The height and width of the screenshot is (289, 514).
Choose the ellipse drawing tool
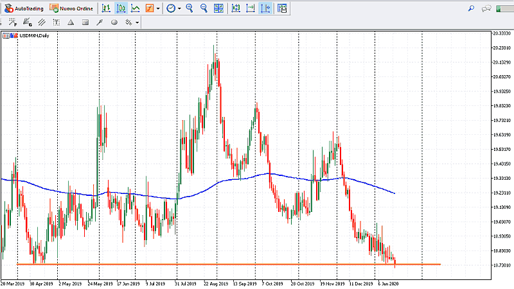coord(114,22)
